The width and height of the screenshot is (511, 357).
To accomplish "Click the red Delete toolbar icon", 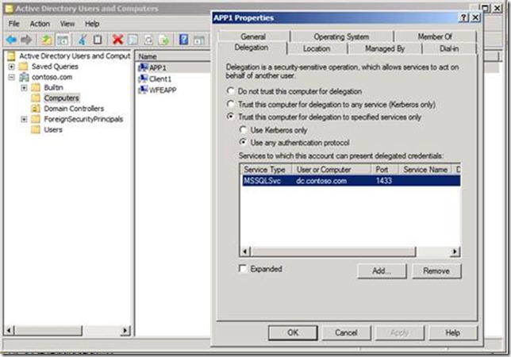I will pyautogui.click(x=117, y=39).
